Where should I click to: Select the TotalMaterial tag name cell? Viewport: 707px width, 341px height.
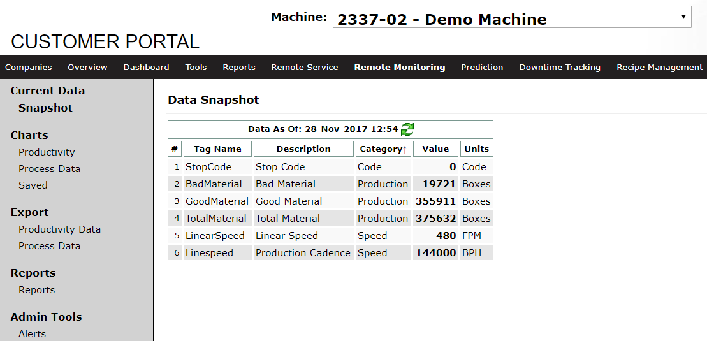[218, 219]
